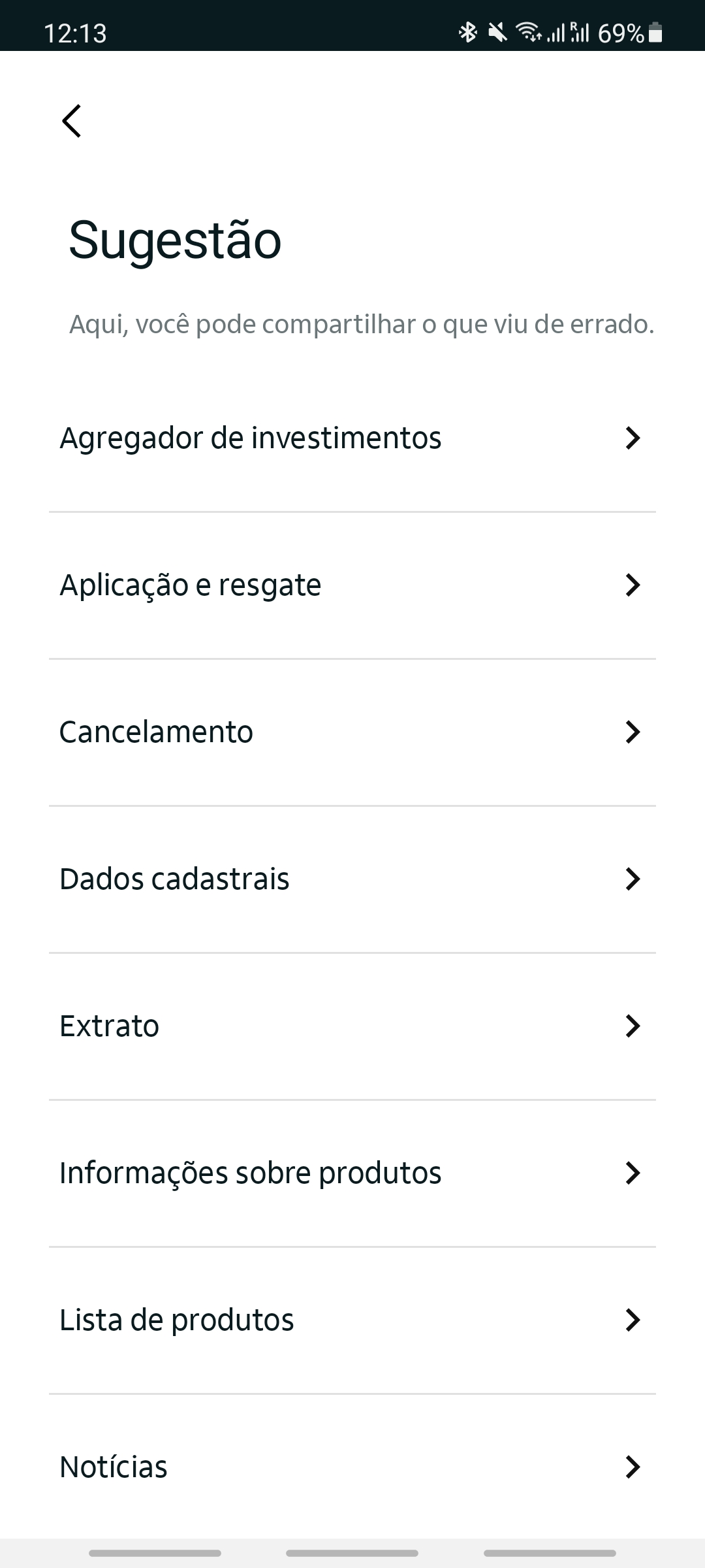
Task: Open Lista de produtos entry
Action: tap(177, 1320)
